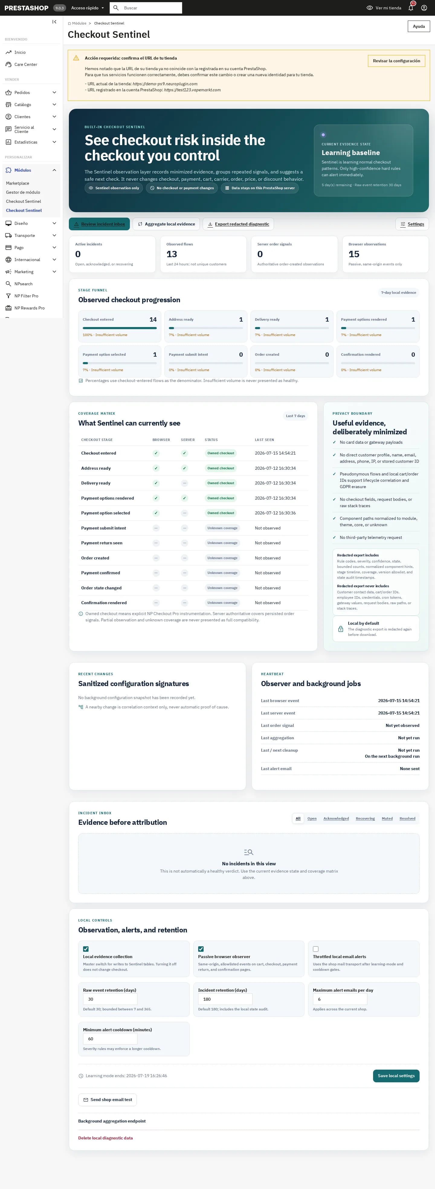Open Gestor de módulo menu item
The height and width of the screenshot is (1189, 435).
pyautogui.click(x=23, y=193)
